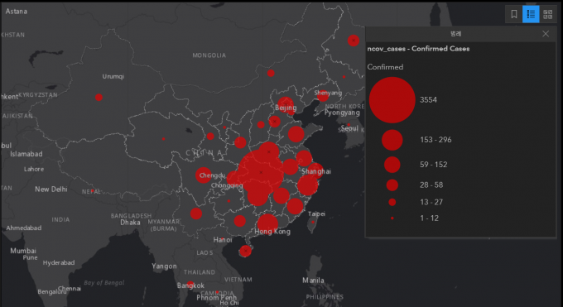The image size is (563, 307).
Task: Click the largest outbreak circle over Hubei
Action: [x=261, y=172]
